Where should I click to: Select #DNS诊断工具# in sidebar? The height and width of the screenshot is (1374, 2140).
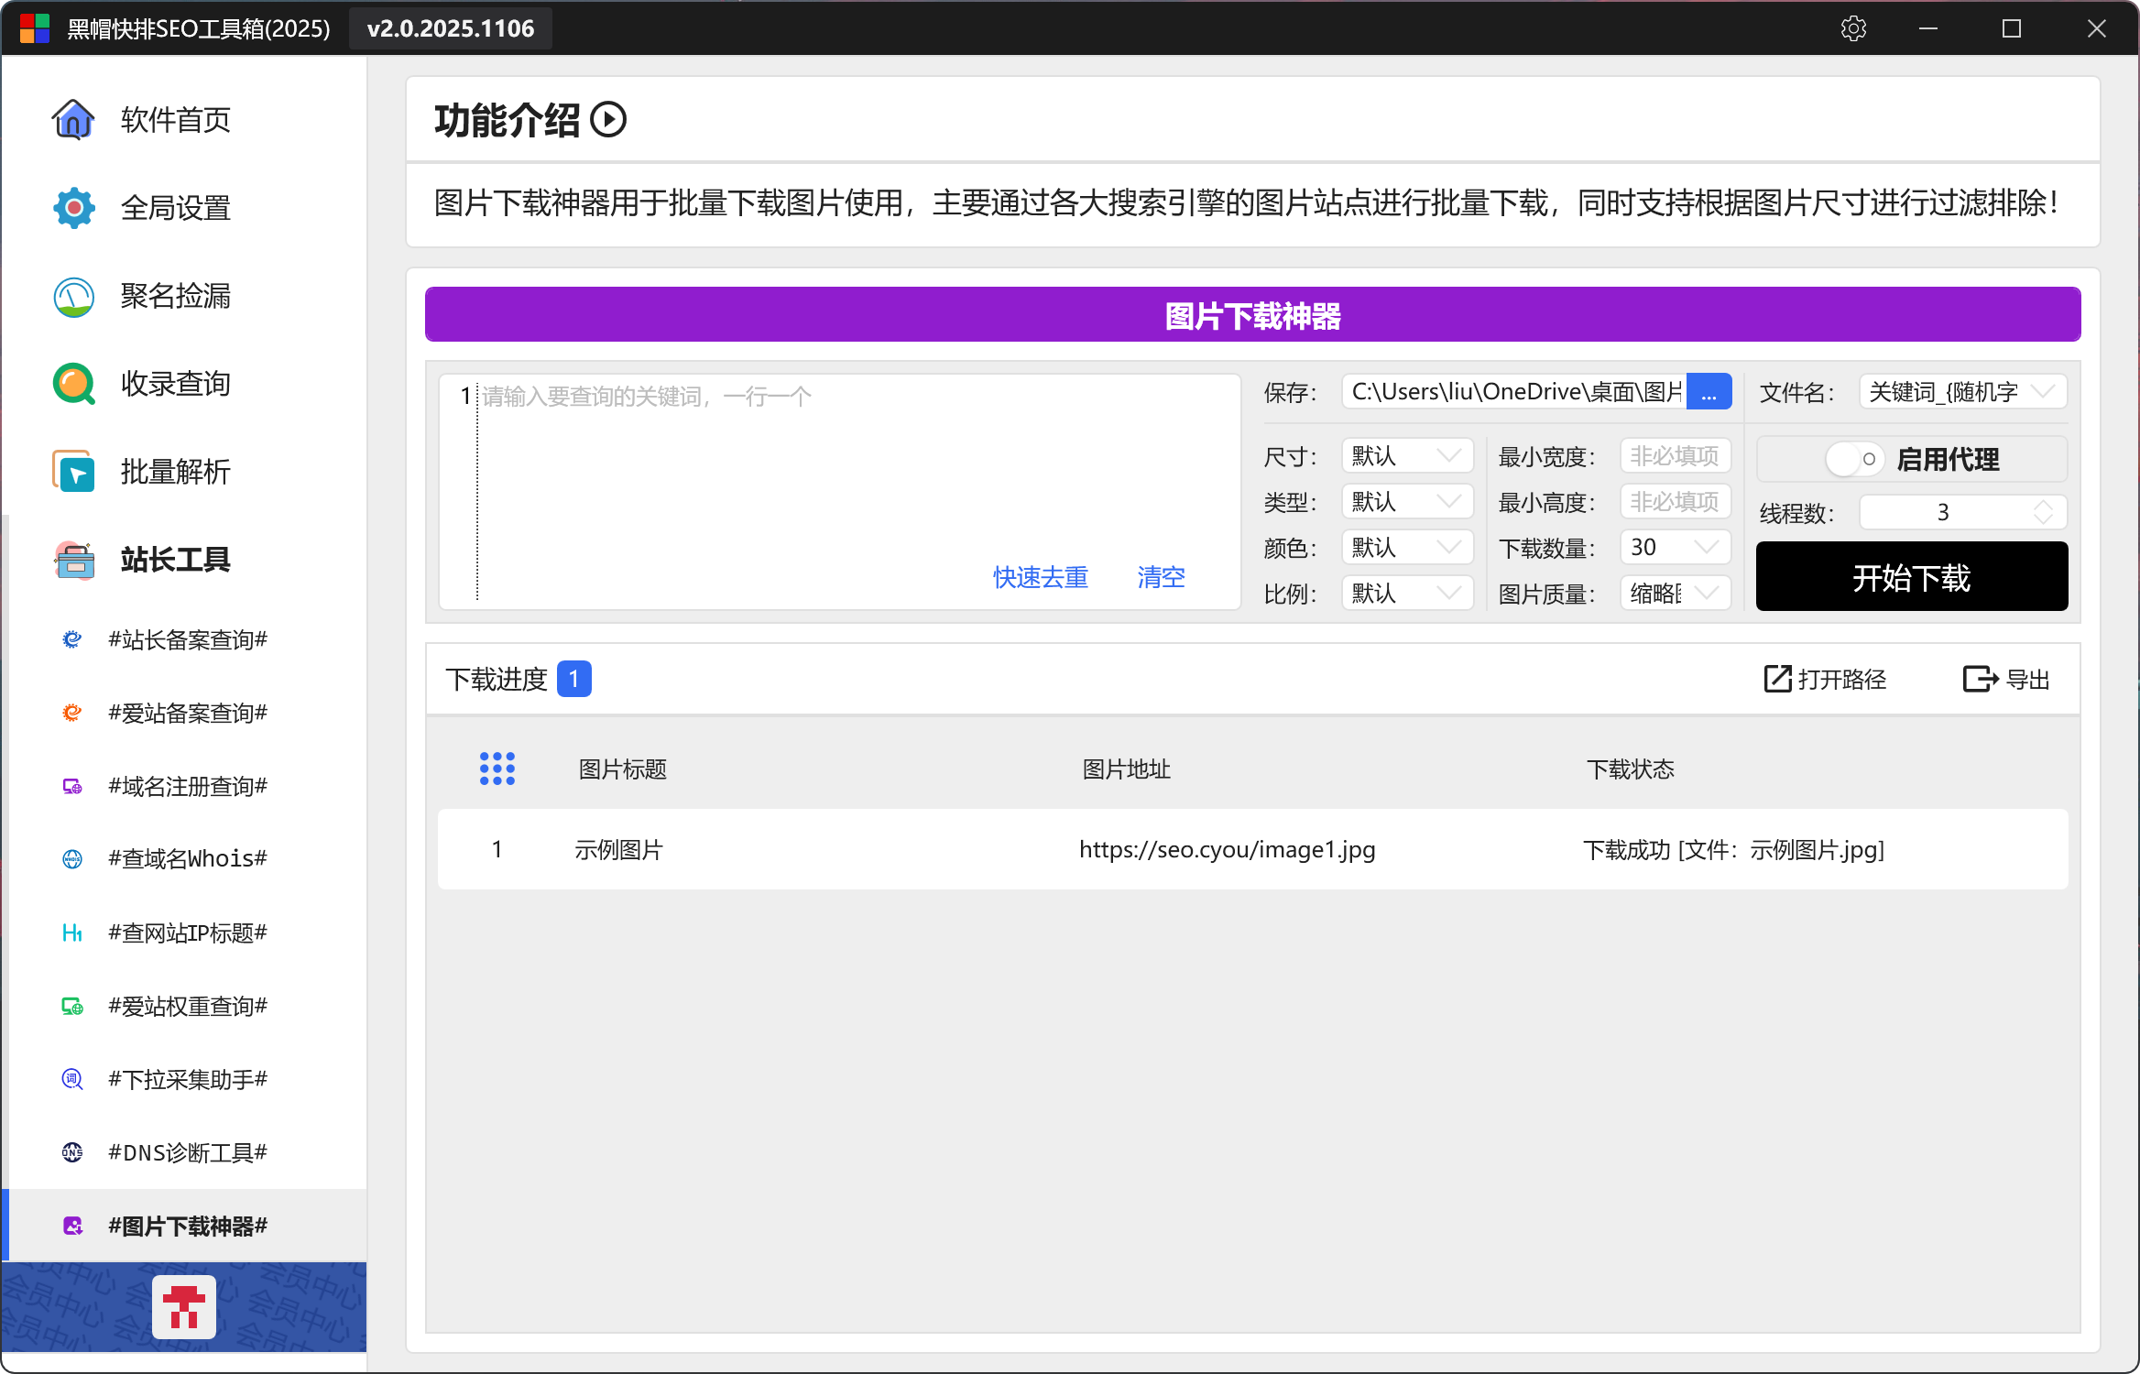click(x=187, y=1152)
